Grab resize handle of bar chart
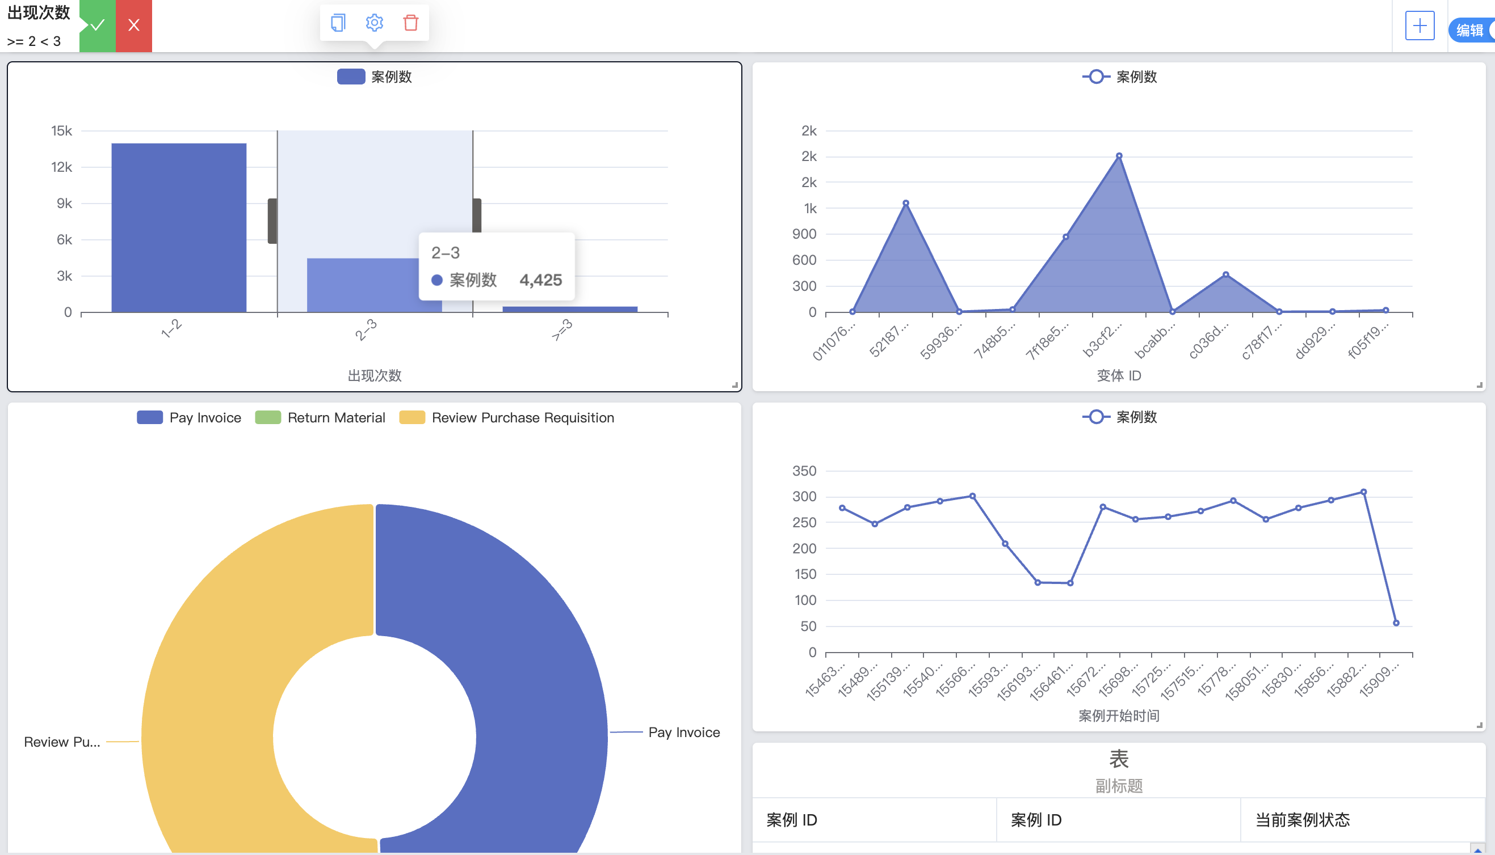This screenshot has height=855, width=1495. pyautogui.click(x=734, y=385)
